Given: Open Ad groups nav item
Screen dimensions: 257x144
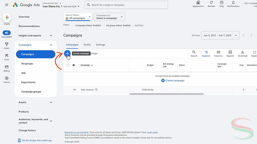Looking at the screenshot, I should (x=27, y=63).
